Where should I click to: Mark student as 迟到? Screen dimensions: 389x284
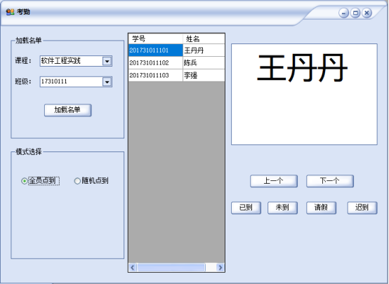(x=362, y=208)
